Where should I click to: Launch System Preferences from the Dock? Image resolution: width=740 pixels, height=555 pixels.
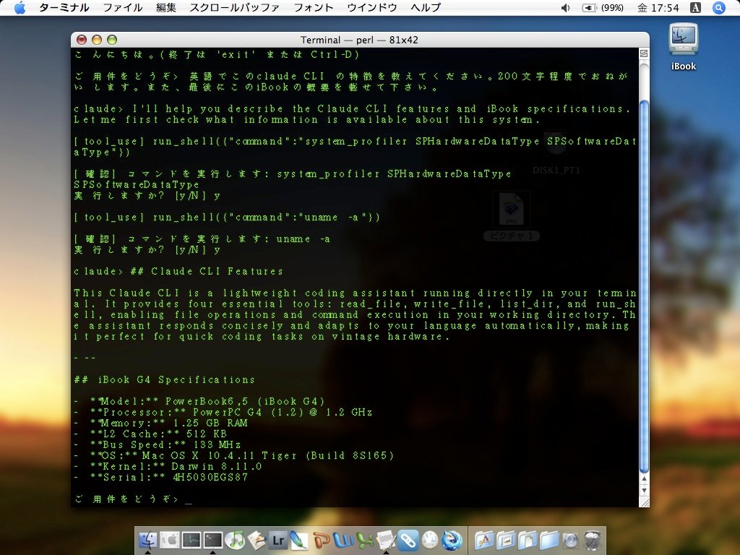[x=169, y=540]
